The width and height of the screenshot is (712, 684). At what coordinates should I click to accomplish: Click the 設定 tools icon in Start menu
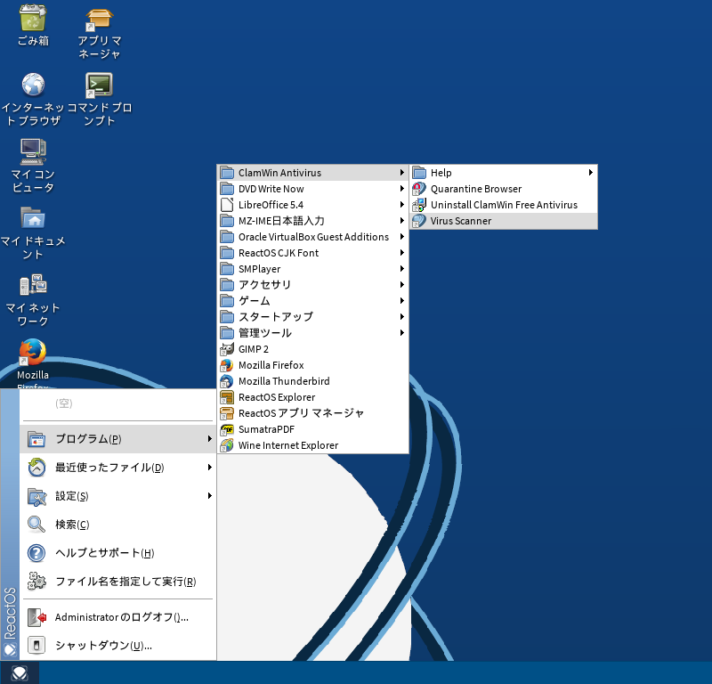click(x=36, y=496)
